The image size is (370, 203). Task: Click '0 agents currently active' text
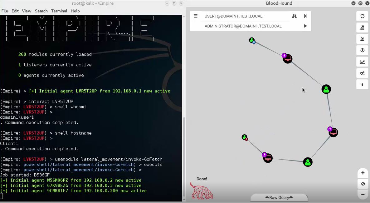[51, 75]
